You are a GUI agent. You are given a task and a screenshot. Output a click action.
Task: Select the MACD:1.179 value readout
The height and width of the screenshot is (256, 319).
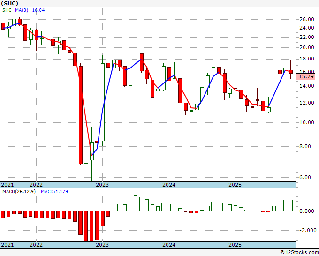coord(54,192)
